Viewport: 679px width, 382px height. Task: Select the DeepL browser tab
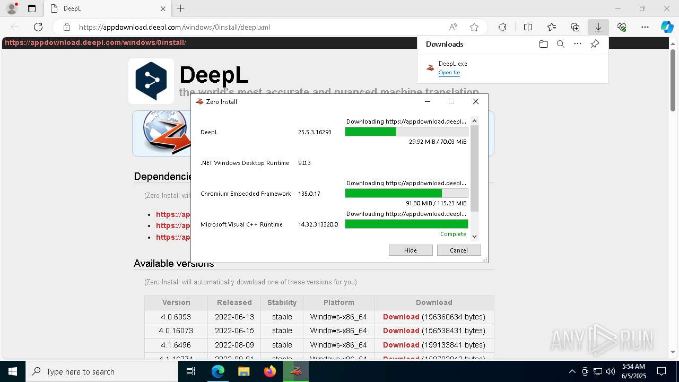click(x=108, y=8)
